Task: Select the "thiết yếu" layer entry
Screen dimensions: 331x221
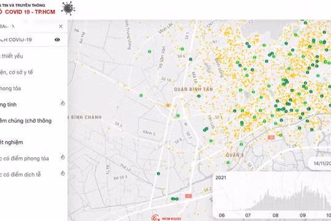Action: coord(12,56)
